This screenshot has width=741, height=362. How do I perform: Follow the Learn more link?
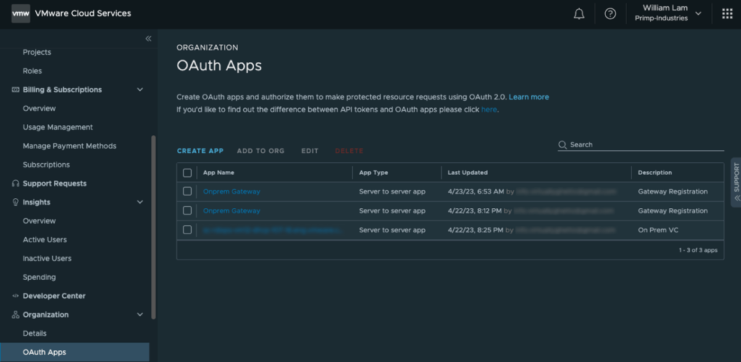coord(529,97)
